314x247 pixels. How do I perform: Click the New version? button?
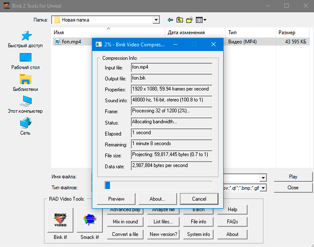pos(163,234)
